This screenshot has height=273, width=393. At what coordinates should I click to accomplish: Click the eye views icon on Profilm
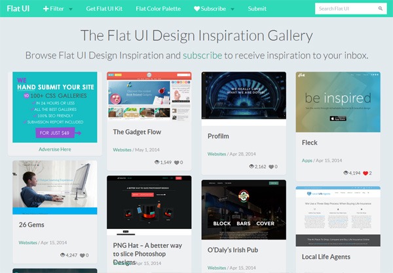tap(252, 166)
